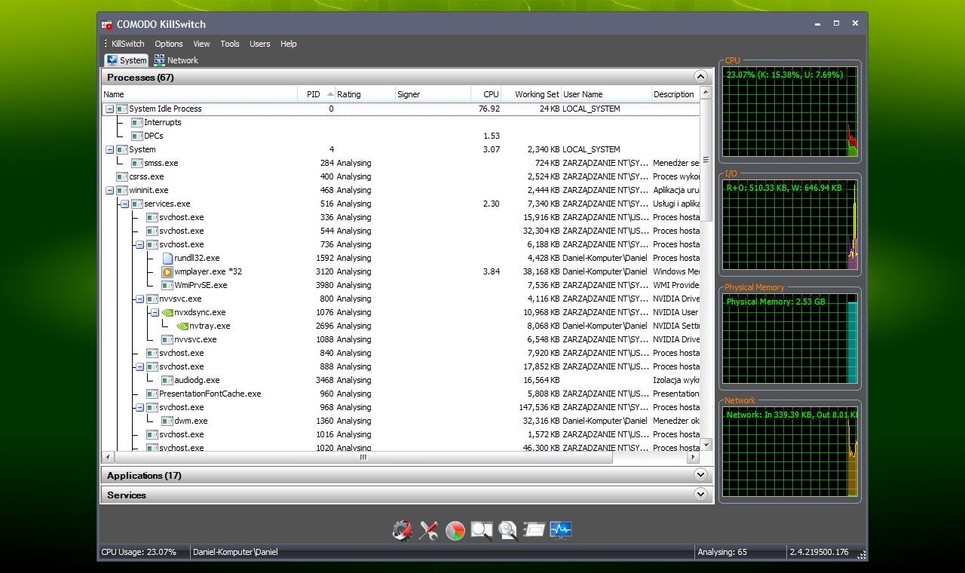965x573 pixels.
Task: Expand the Services section
Action: pos(700,495)
